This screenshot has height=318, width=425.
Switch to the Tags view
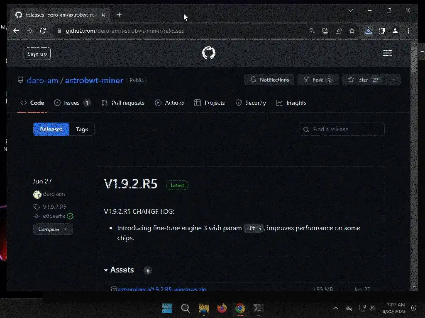(82, 129)
